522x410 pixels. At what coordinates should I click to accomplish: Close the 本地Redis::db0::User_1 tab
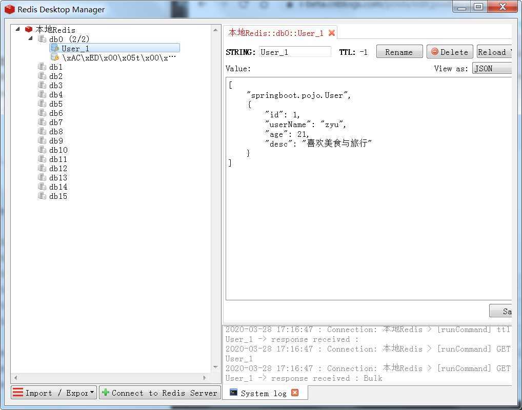[332, 33]
